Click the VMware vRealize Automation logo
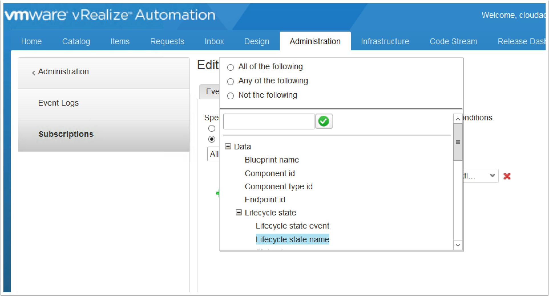Viewport: 549px width, 296px height. point(110,15)
